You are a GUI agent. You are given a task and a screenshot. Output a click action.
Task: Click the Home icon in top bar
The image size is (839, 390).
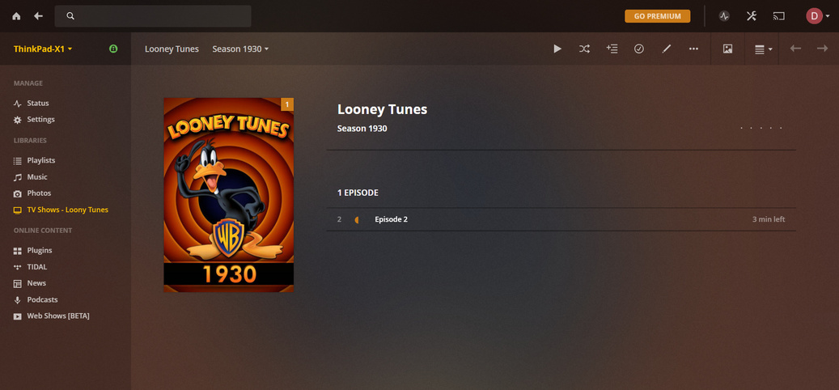tap(16, 16)
